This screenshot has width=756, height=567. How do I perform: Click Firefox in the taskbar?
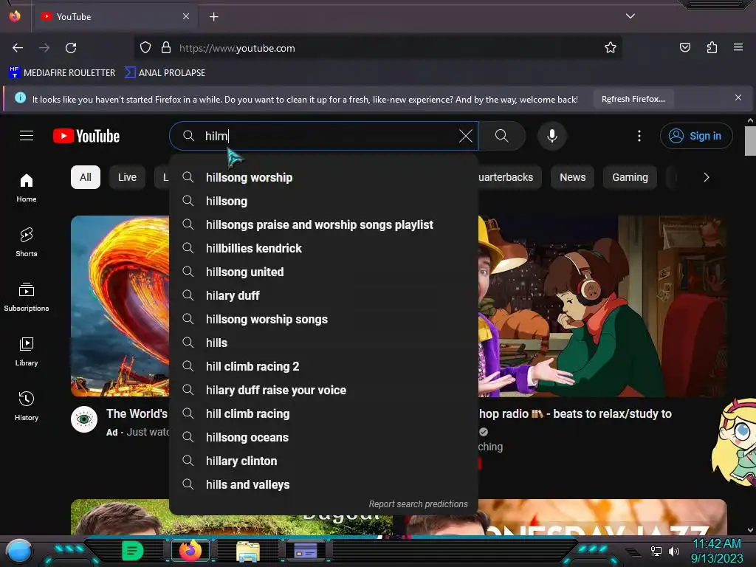pos(190,551)
